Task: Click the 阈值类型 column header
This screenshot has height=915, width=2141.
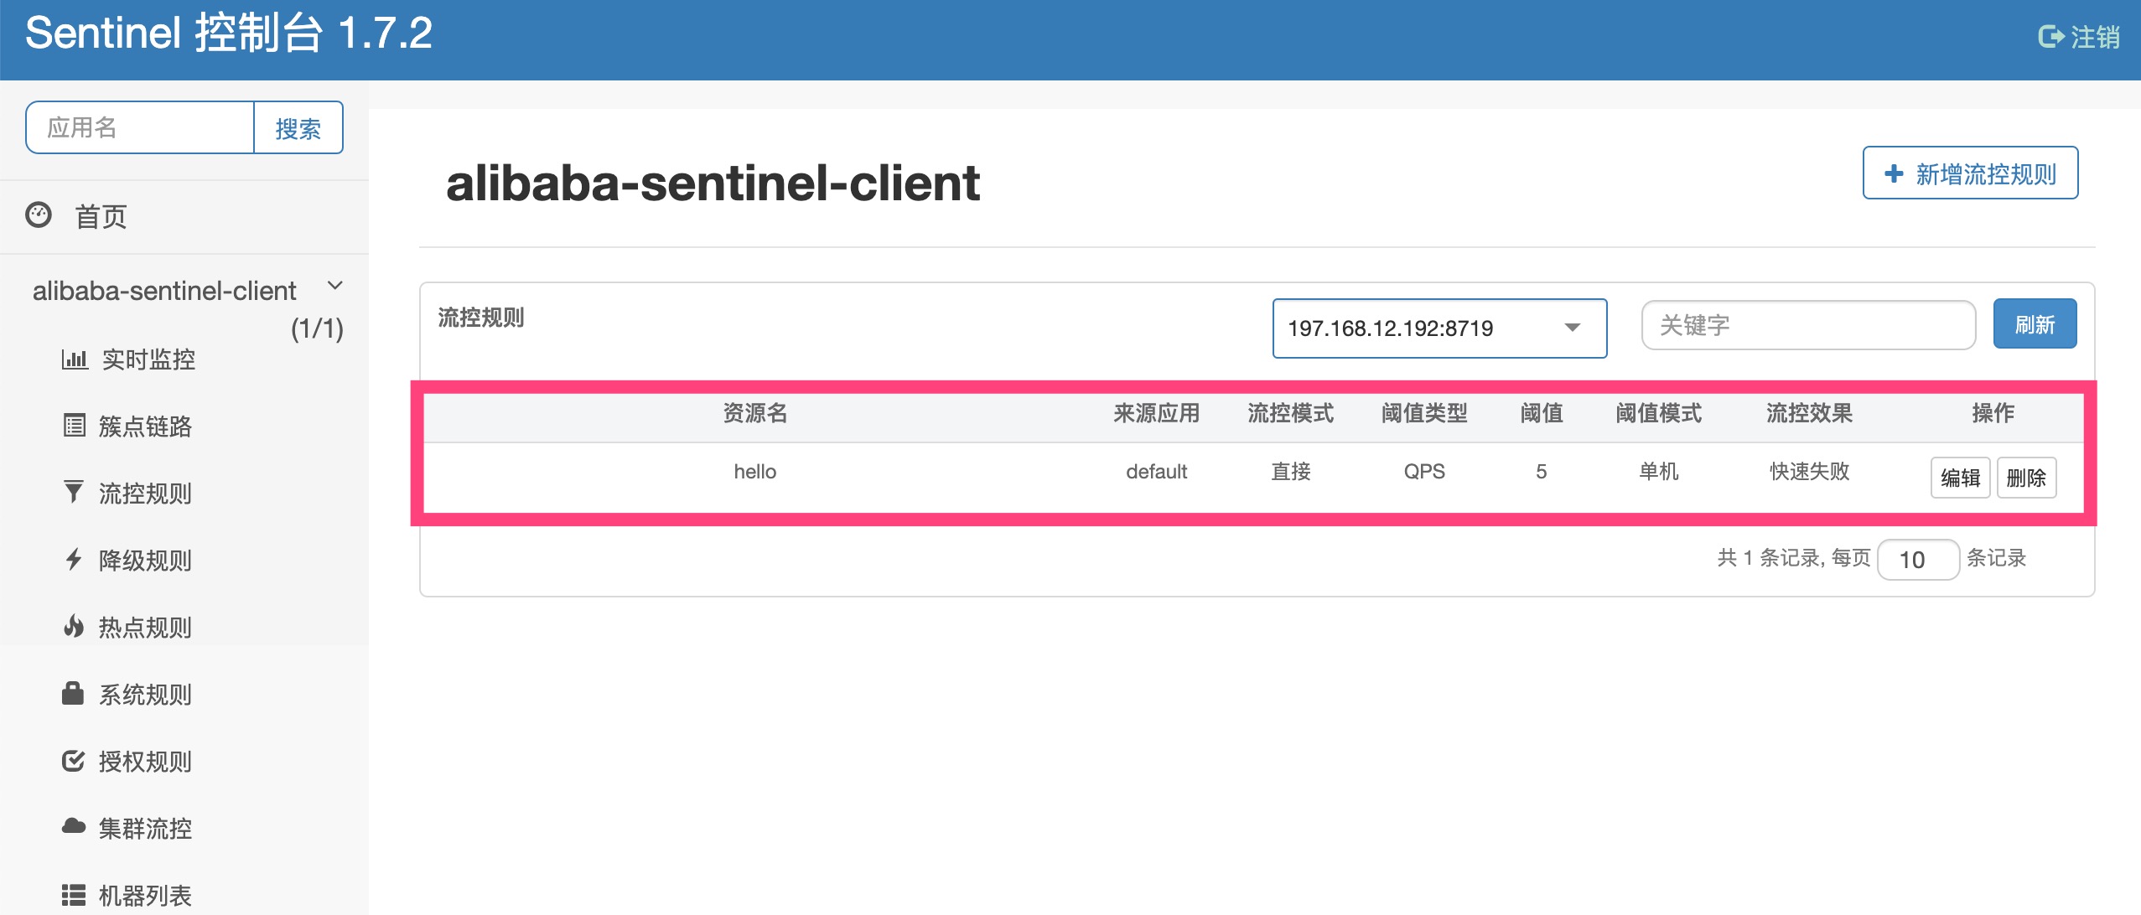Action: [1424, 413]
